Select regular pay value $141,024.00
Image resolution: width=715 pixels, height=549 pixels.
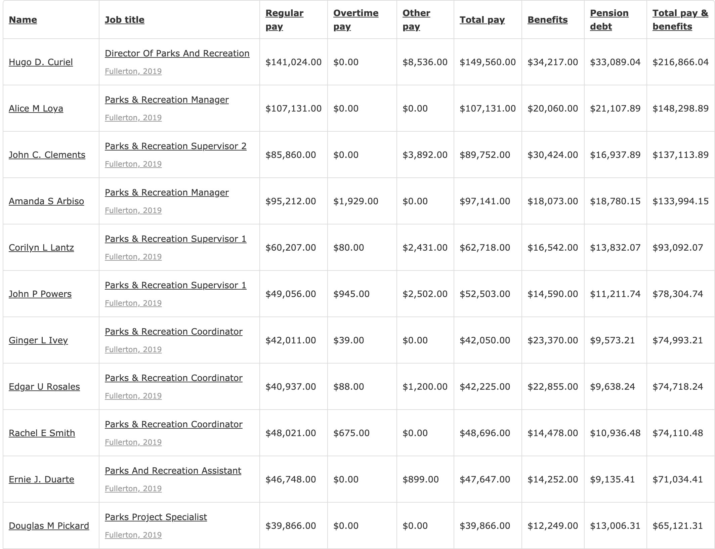click(293, 62)
